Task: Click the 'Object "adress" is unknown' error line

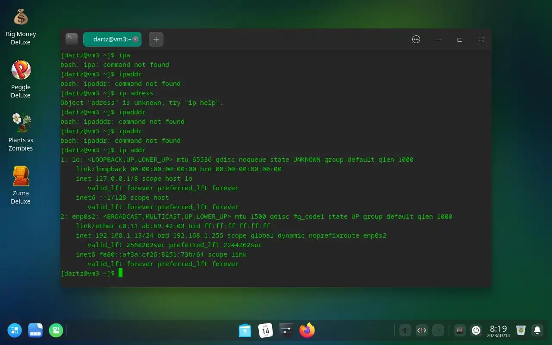Action: click(141, 103)
